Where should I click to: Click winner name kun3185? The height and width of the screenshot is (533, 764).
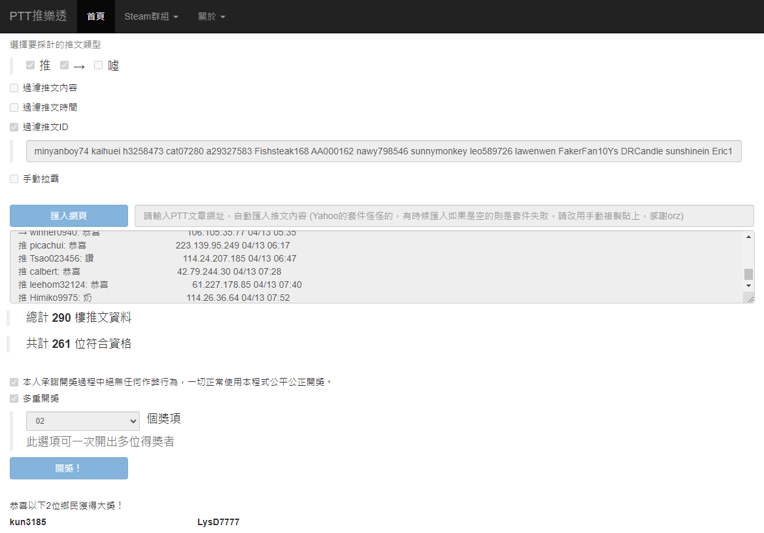(x=27, y=522)
